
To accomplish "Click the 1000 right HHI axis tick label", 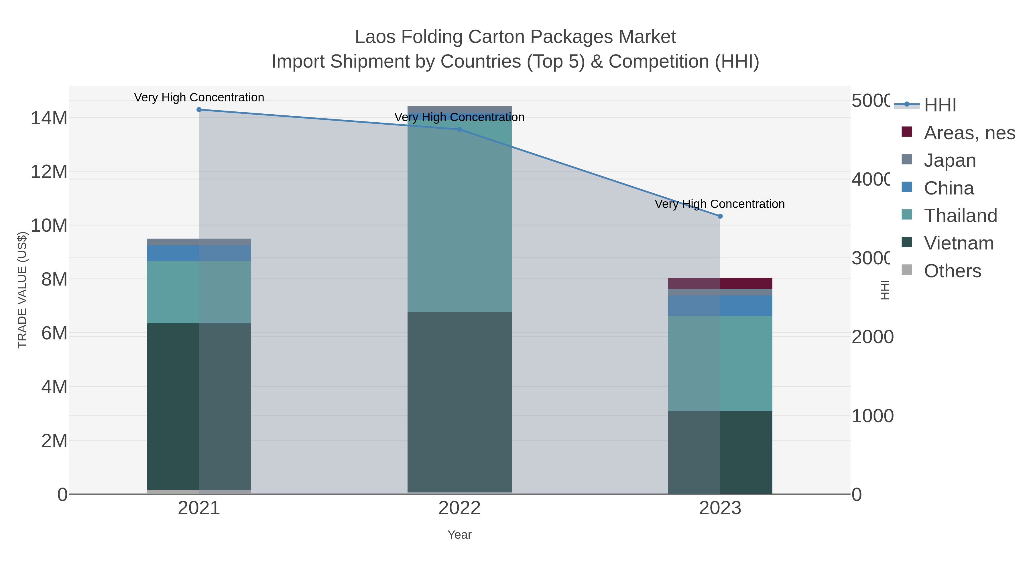I will pyautogui.click(x=873, y=416).
